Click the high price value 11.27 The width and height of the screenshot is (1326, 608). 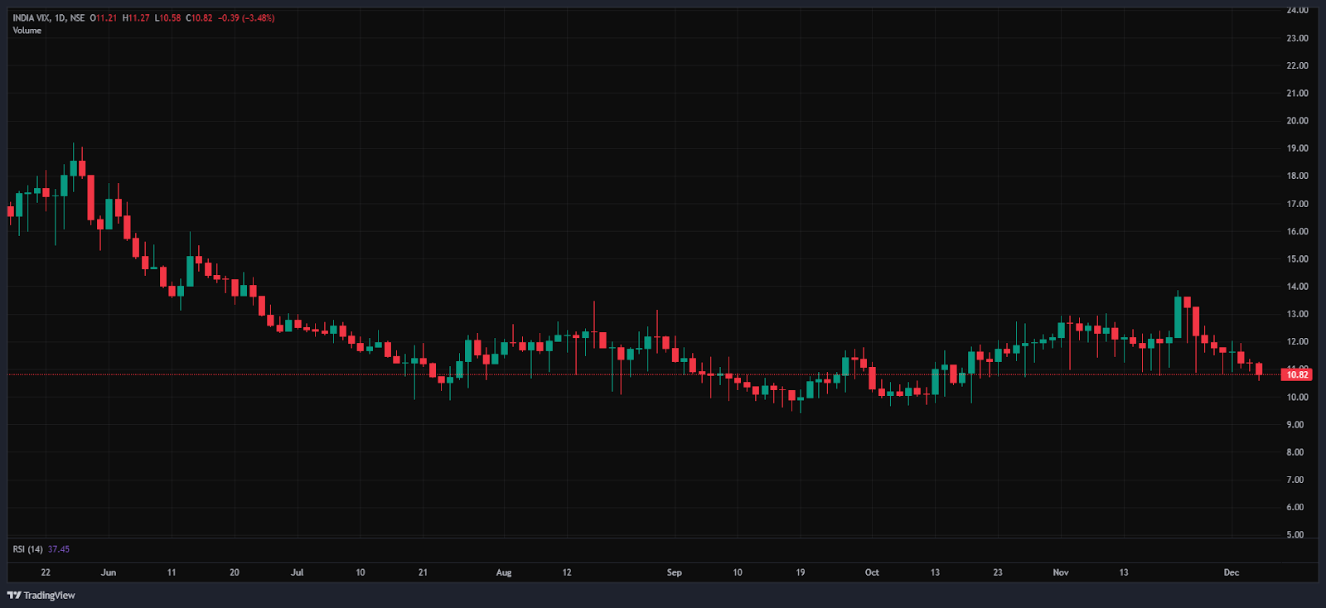click(138, 18)
